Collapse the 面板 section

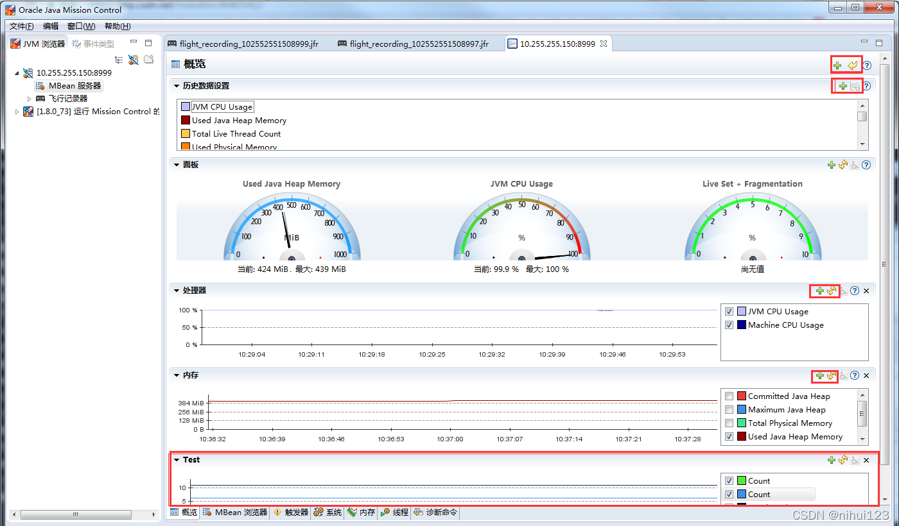point(177,165)
